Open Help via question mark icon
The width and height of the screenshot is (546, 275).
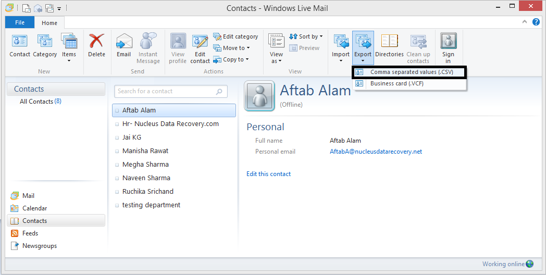pos(536,22)
